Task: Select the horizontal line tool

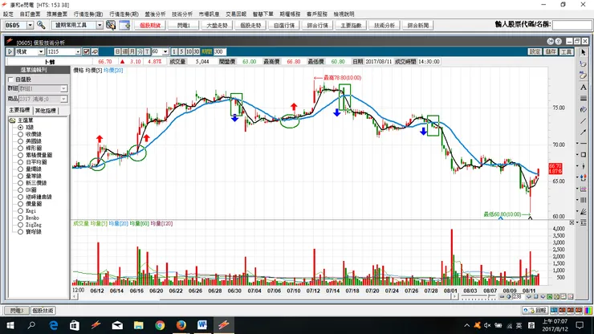Action: tap(583, 143)
